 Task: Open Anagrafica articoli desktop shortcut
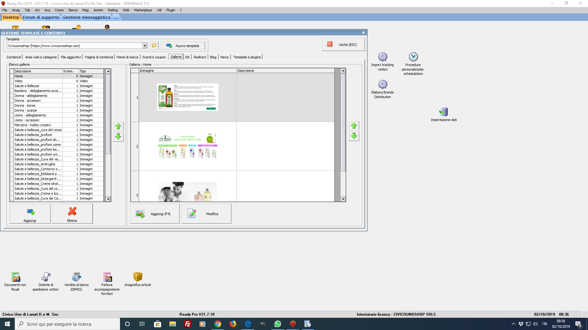point(138,277)
